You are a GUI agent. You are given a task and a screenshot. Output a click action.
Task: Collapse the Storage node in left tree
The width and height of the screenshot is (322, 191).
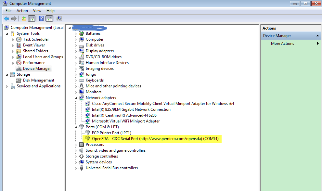[7, 75]
